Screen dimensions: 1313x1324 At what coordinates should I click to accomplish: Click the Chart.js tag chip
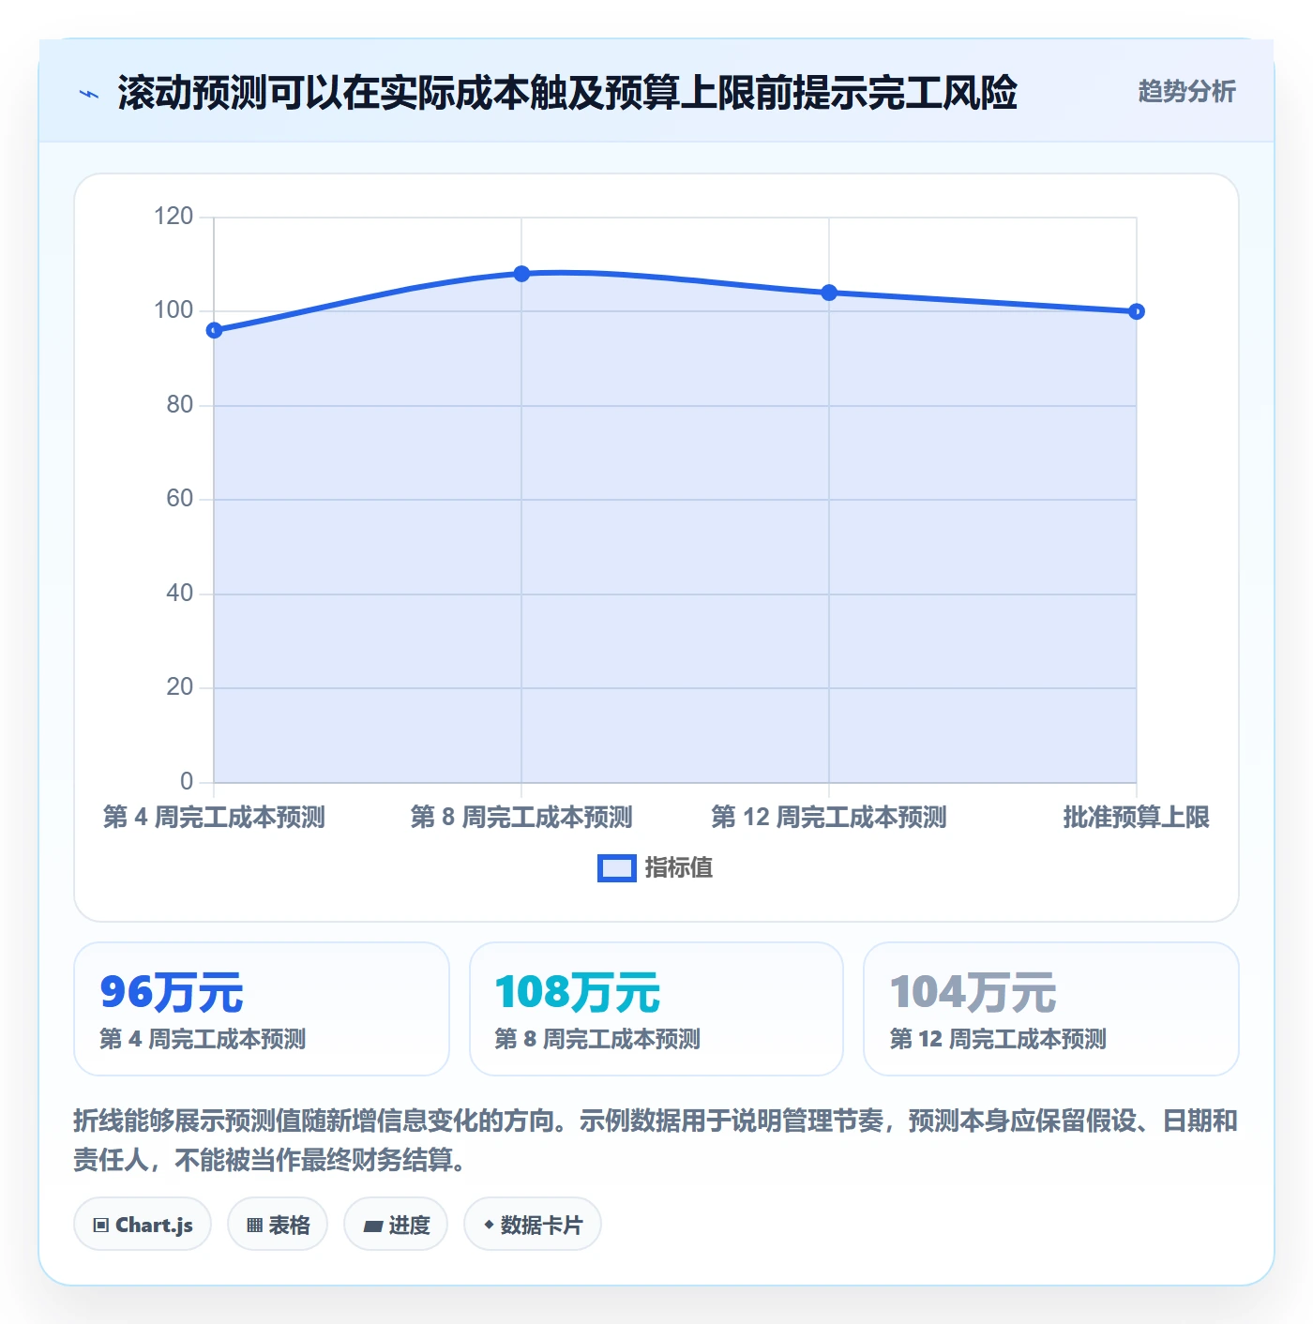point(143,1224)
